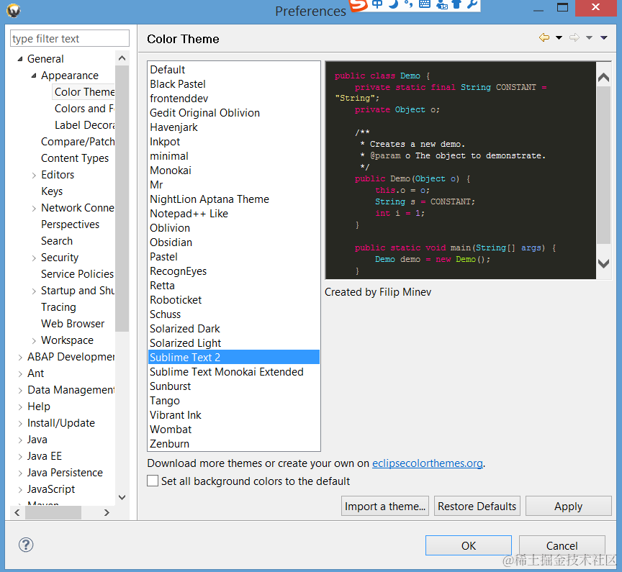Expand the ABAP Development node

[x=20, y=358]
